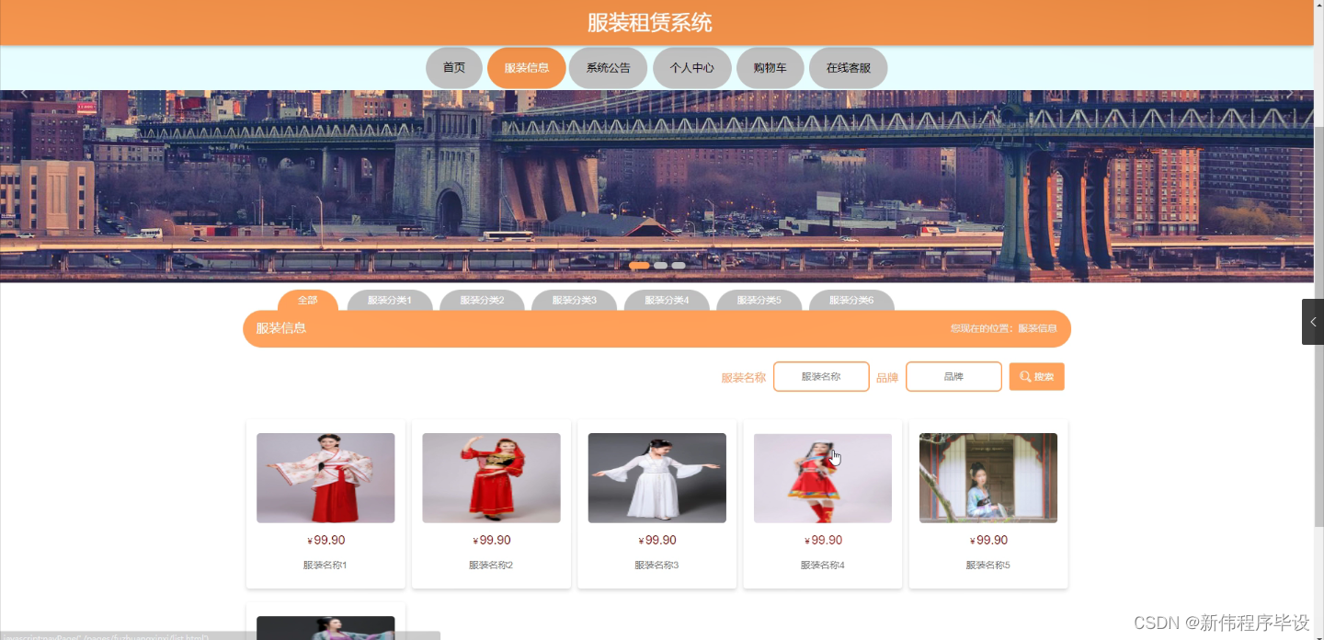Open the 首页 navigation item
Image resolution: width=1324 pixels, height=640 pixels.
click(454, 68)
